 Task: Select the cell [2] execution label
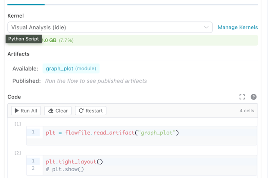[x=18, y=153]
